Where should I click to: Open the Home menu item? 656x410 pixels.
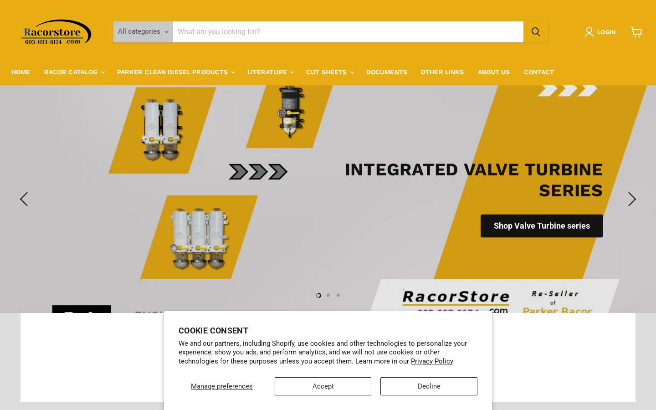(20, 72)
